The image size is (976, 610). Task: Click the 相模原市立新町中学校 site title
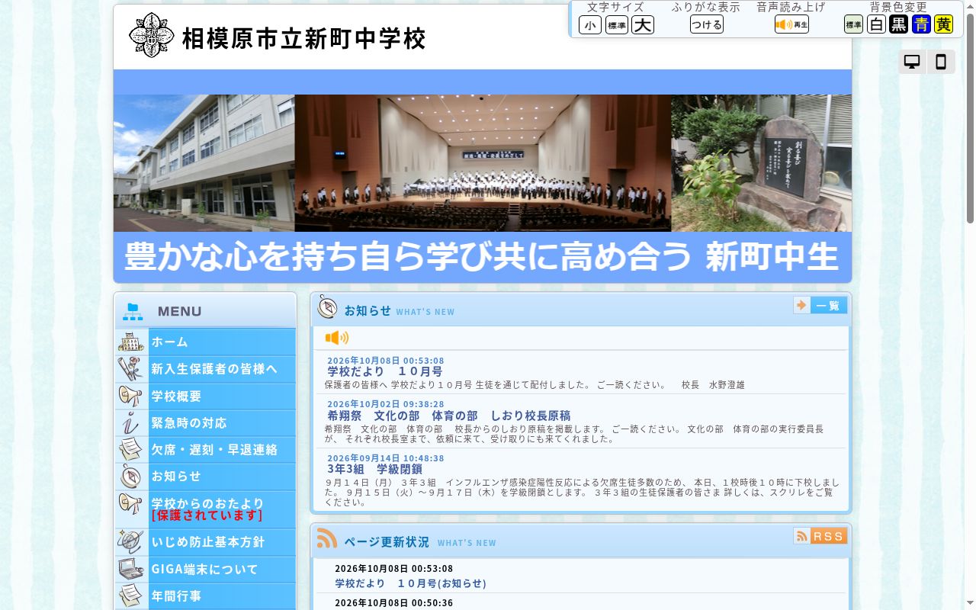point(303,38)
